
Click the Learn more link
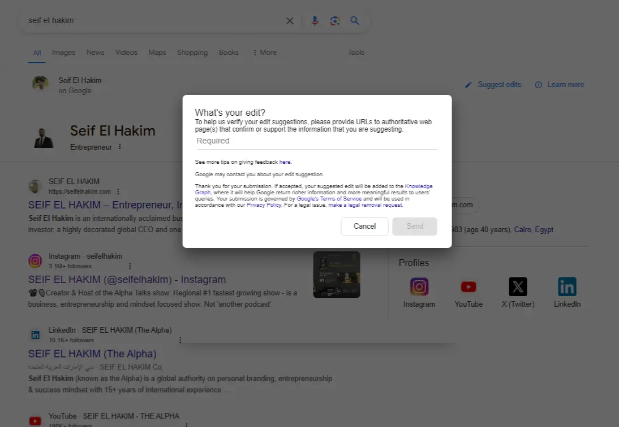pos(565,84)
